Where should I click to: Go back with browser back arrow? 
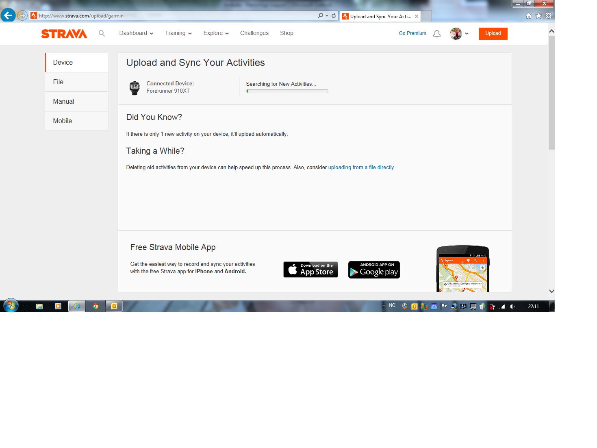coord(8,15)
